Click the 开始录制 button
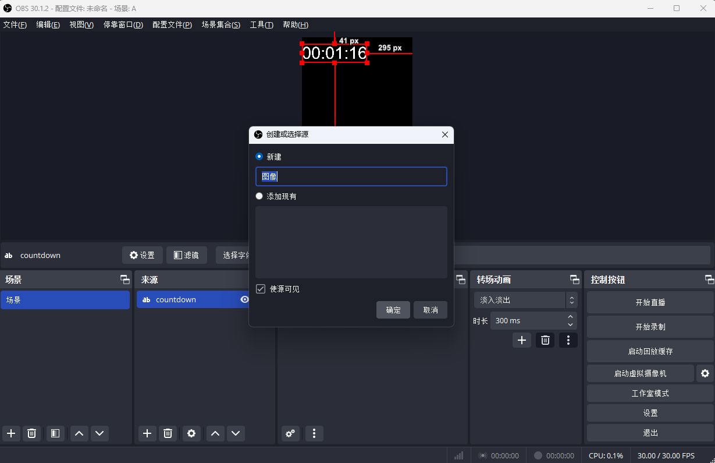 coord(650,327)
